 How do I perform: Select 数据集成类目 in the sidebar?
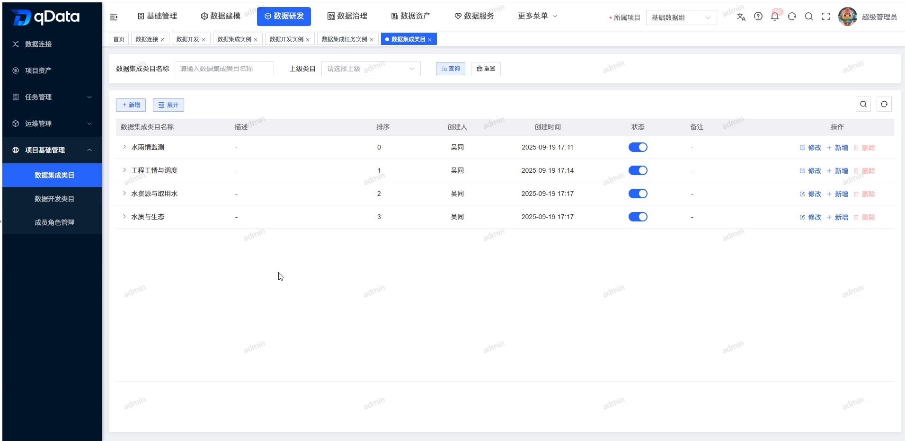coord(52,175)
